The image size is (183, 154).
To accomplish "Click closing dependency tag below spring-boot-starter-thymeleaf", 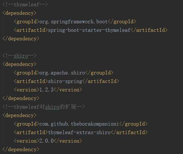I will click(x=21, y=39).
